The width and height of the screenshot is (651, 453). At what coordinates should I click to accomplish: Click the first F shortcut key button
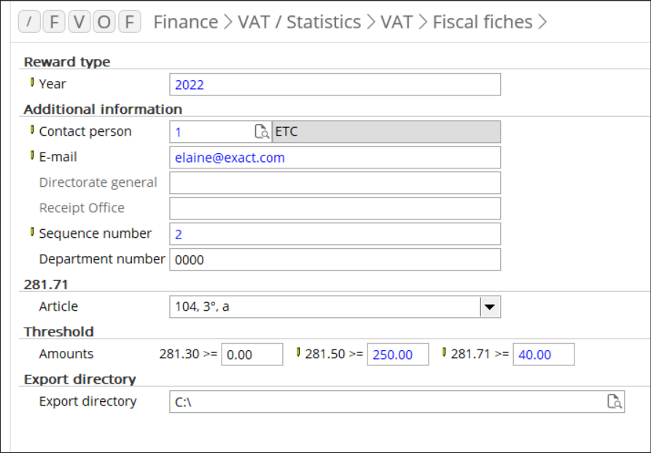tap(54, 23)
